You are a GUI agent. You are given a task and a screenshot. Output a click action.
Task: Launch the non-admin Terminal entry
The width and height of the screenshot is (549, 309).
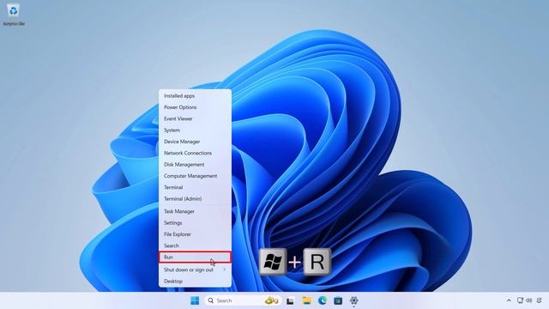pos(195,187)
